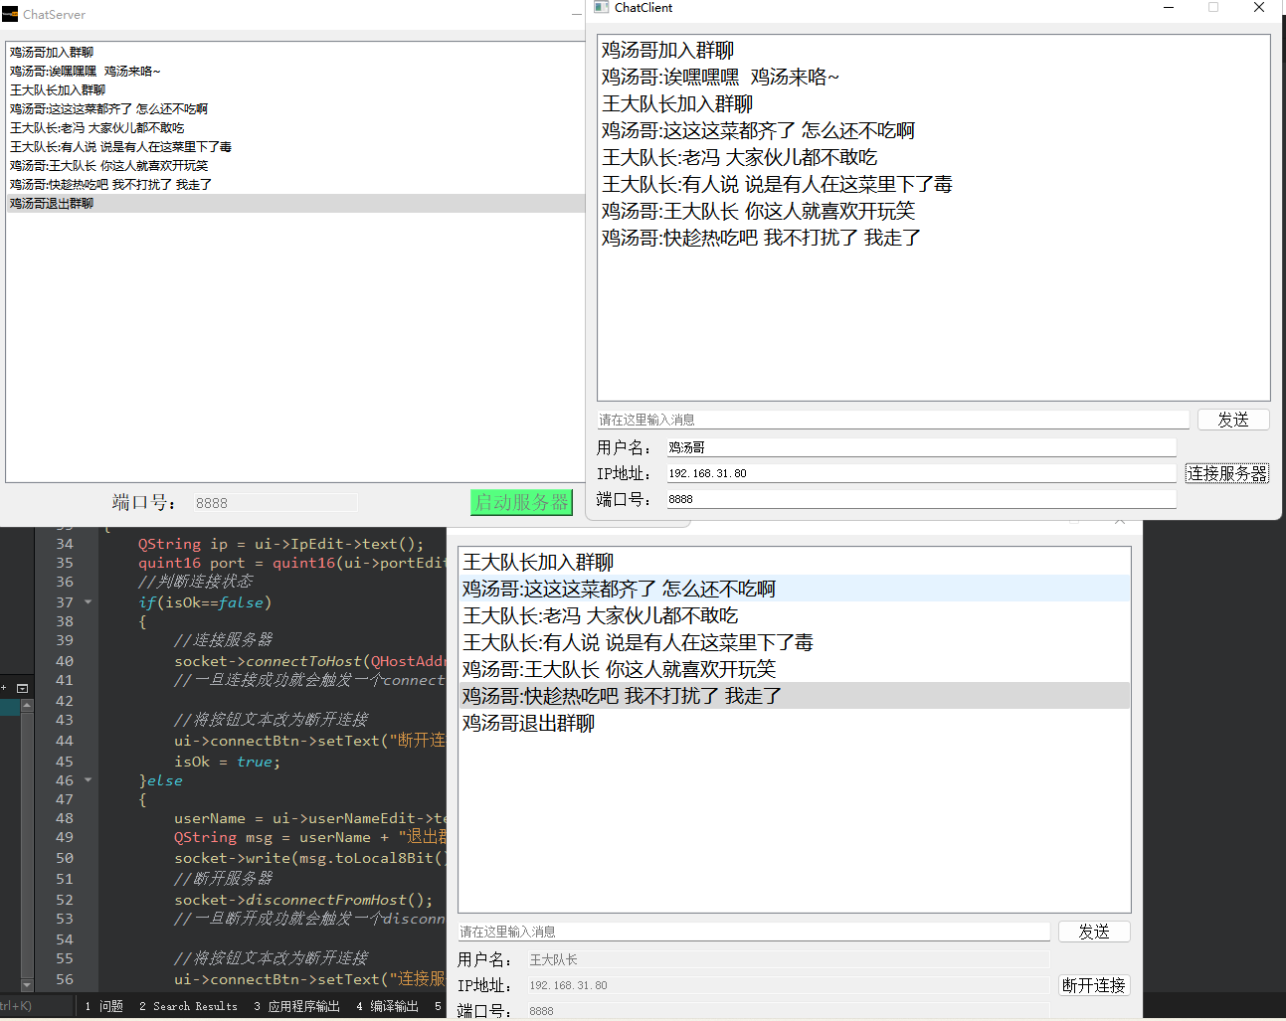1286x1021 pixels.
Task: Select 鸡汤哥:快趁热吃吧 row in upper ChatClient
Action: click(934, 238)
